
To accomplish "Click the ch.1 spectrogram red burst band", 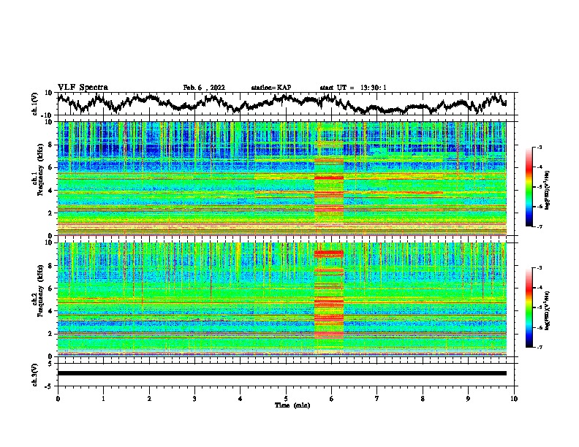I will pyautogui.click(x=329, y=178).
